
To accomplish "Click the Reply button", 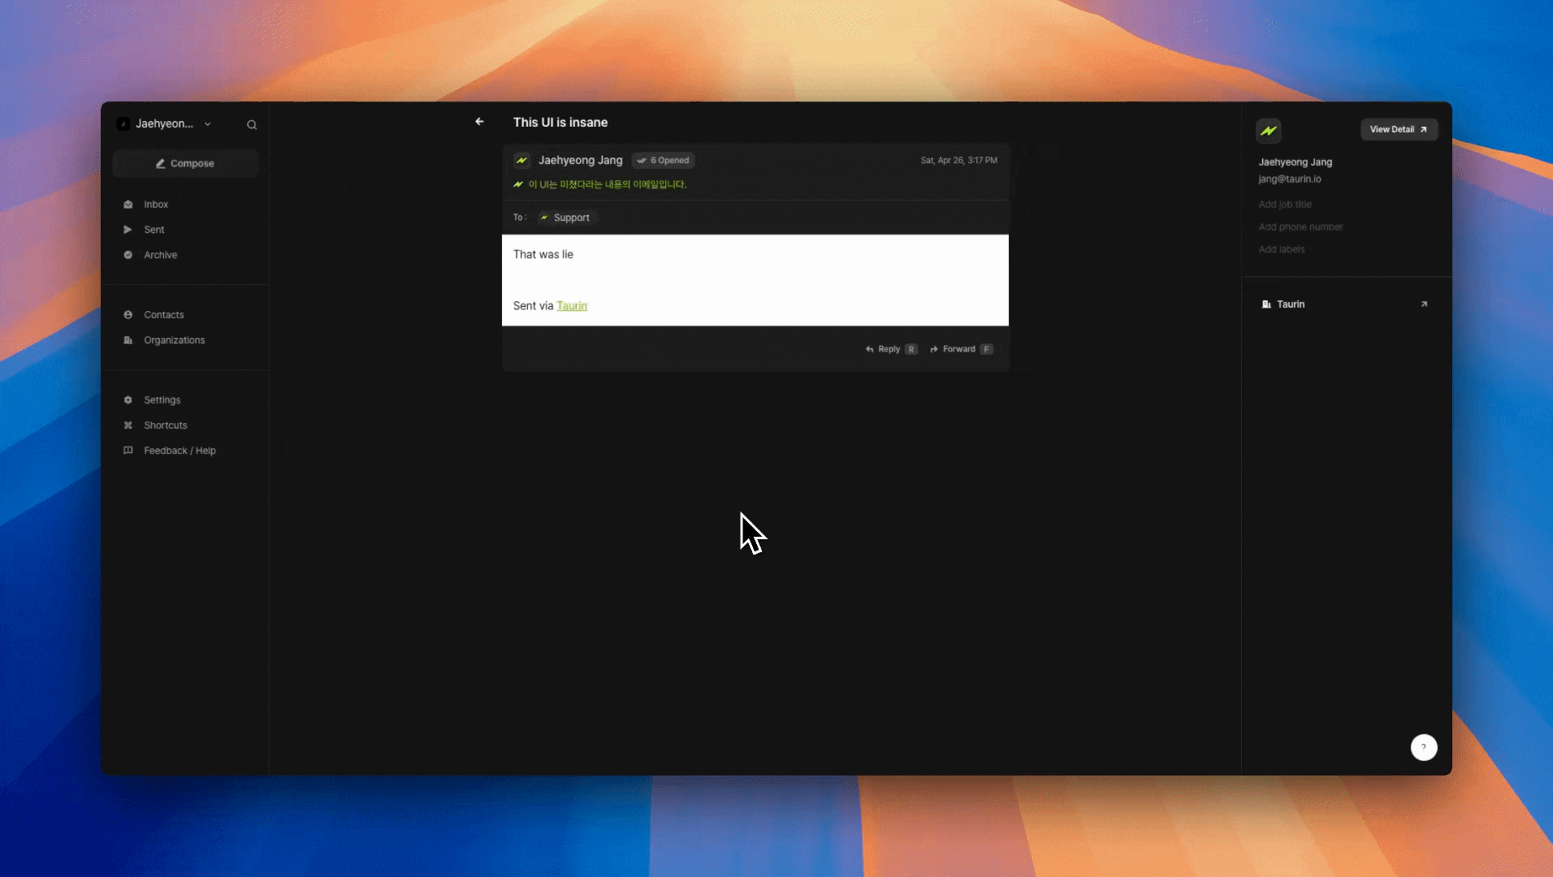I will coord(891,349).
